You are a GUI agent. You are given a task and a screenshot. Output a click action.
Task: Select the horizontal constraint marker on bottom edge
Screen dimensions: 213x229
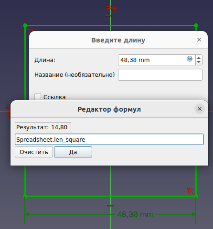pos(110,206)
